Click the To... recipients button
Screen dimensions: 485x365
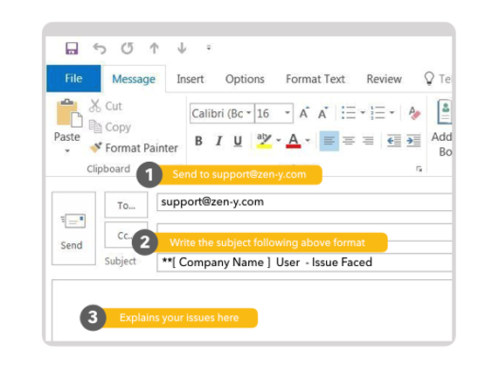(126, 205)
